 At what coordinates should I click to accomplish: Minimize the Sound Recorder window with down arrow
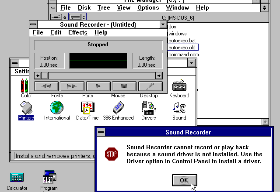[163, 24]
